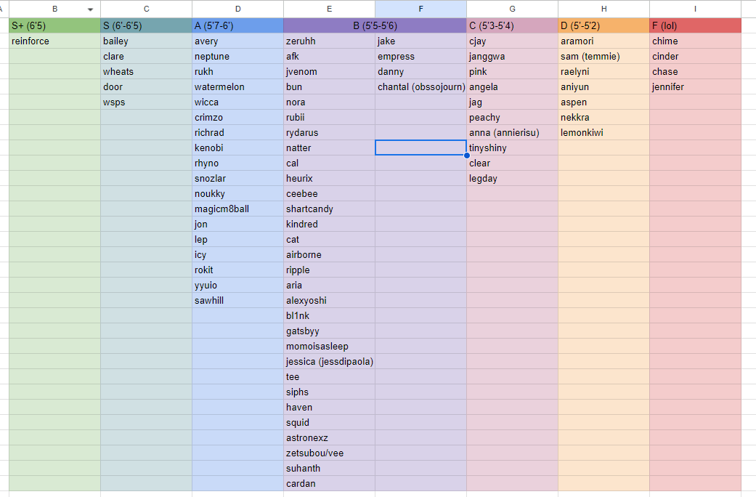The image size is (756, 497).
Task: Open the column B dropdown arrow
Action: coord(90,9)
